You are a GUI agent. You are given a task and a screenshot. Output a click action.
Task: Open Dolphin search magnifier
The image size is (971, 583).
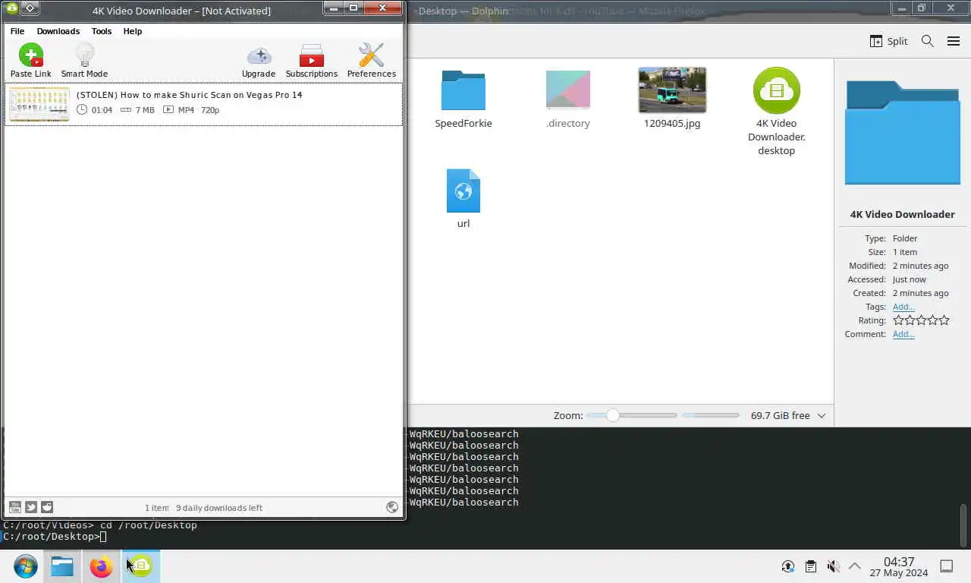[927, 41]
